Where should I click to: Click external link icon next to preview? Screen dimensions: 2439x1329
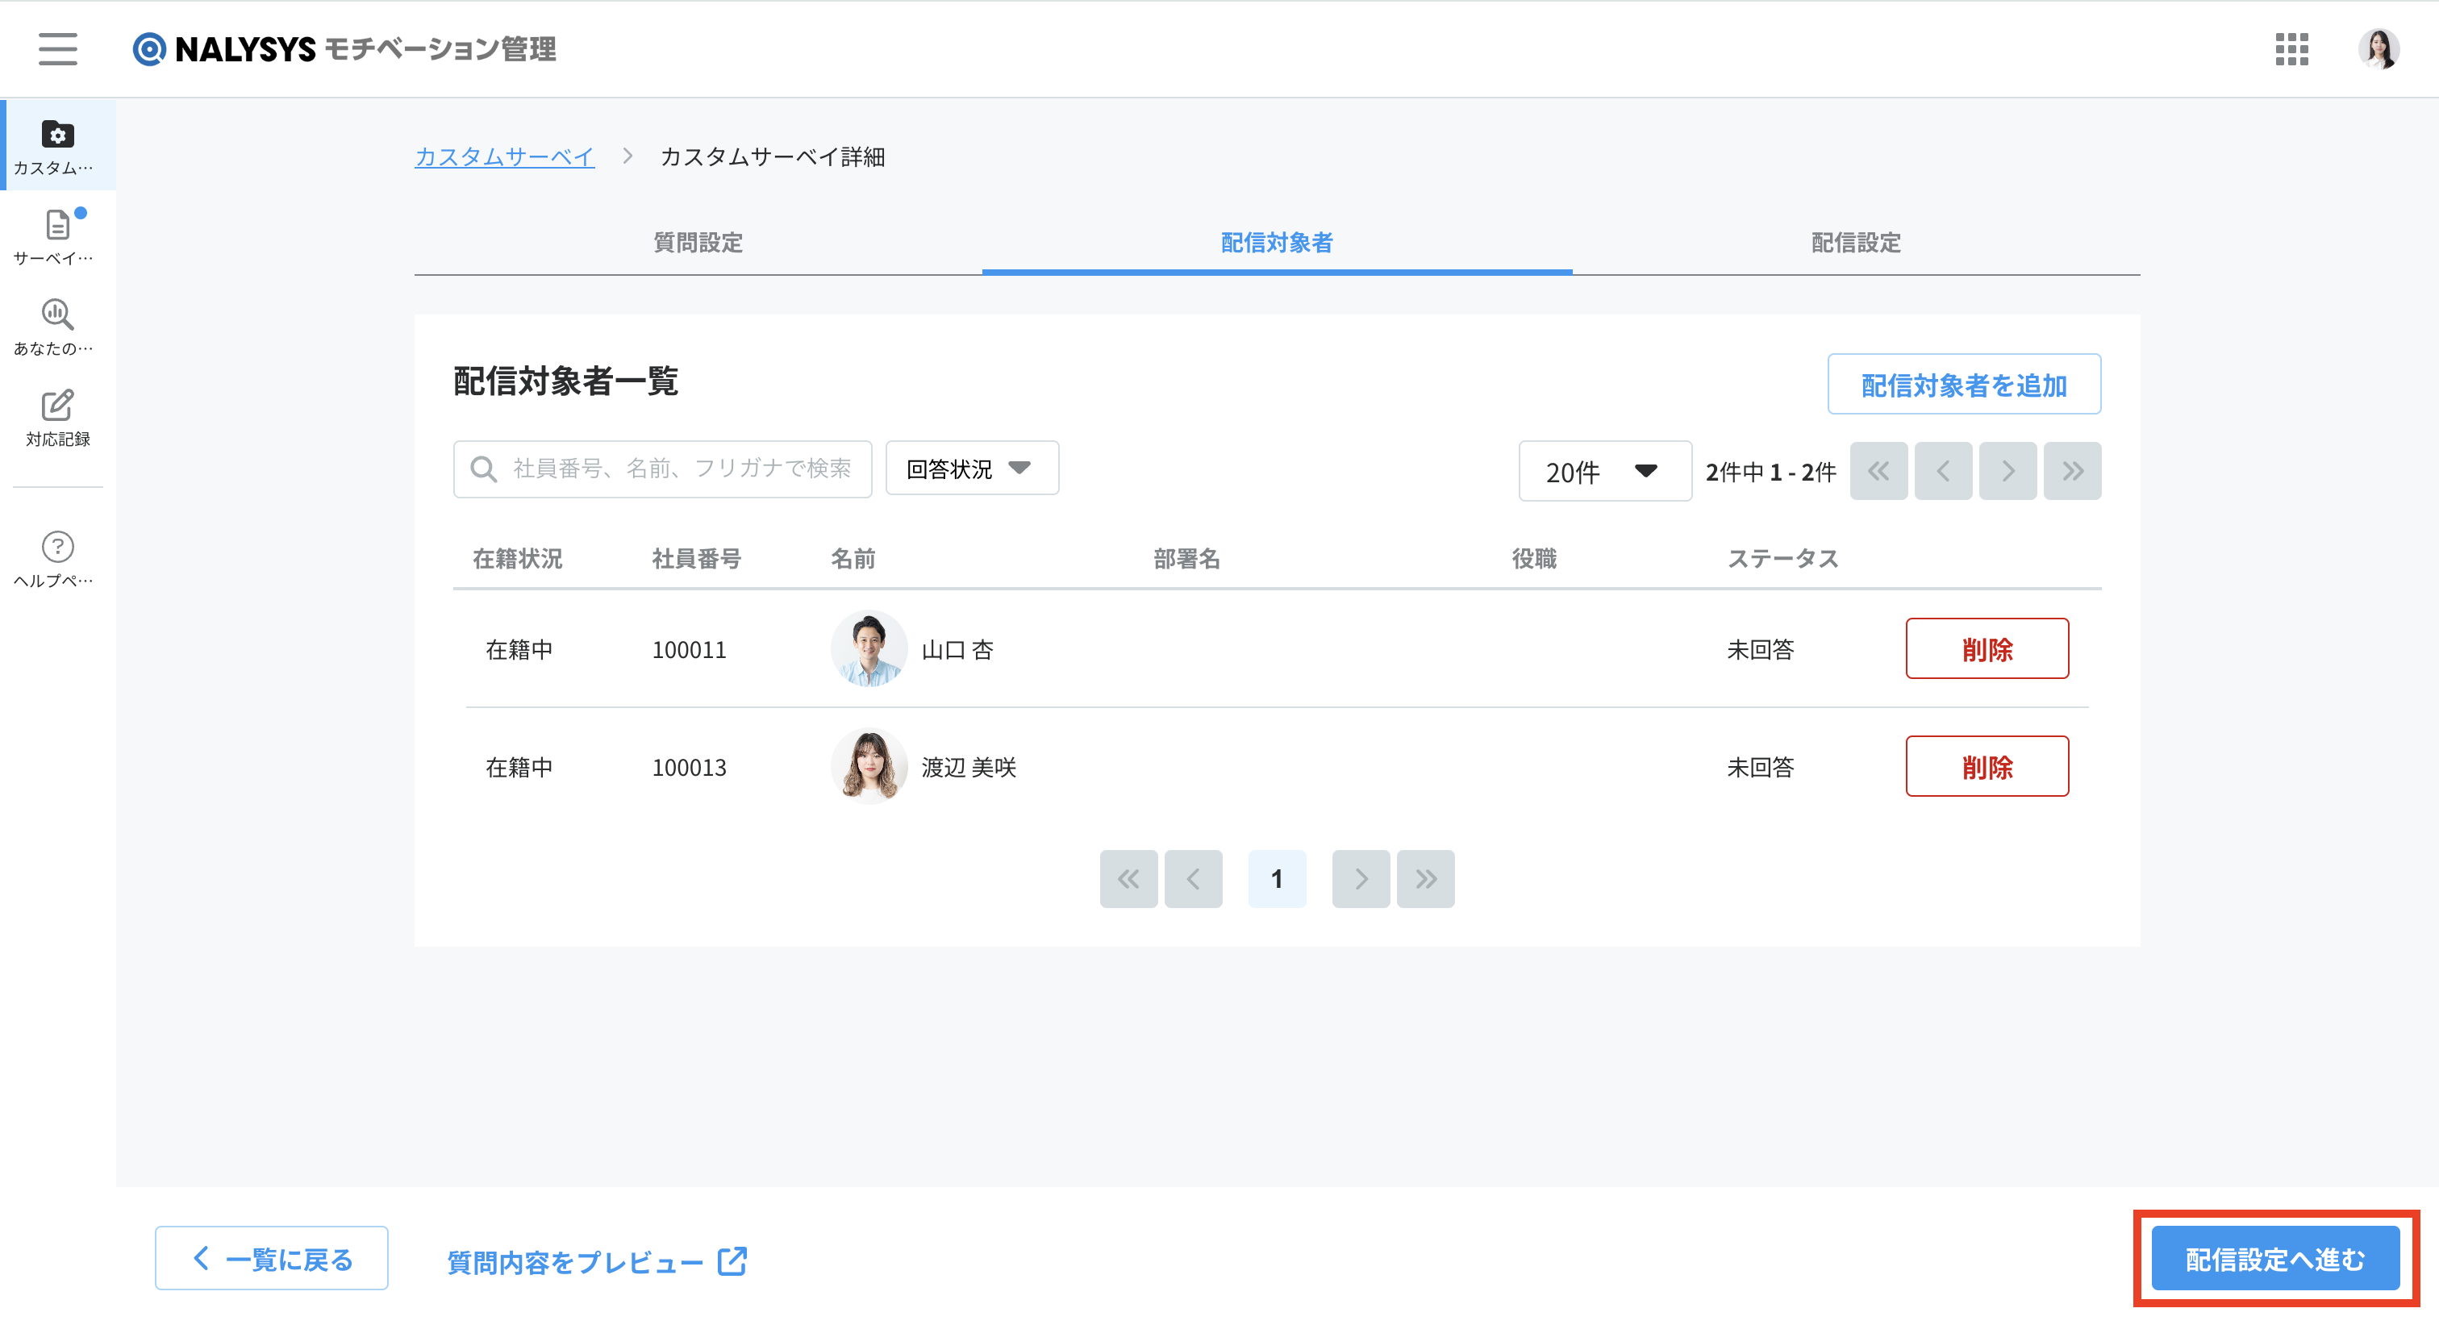click(x=732, y=1260)
